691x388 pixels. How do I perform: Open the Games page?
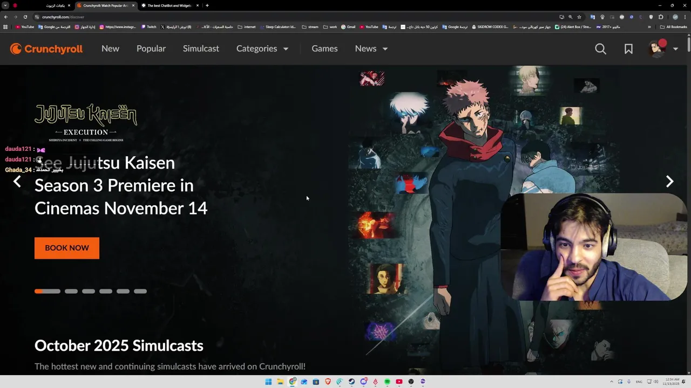(324, 48)
